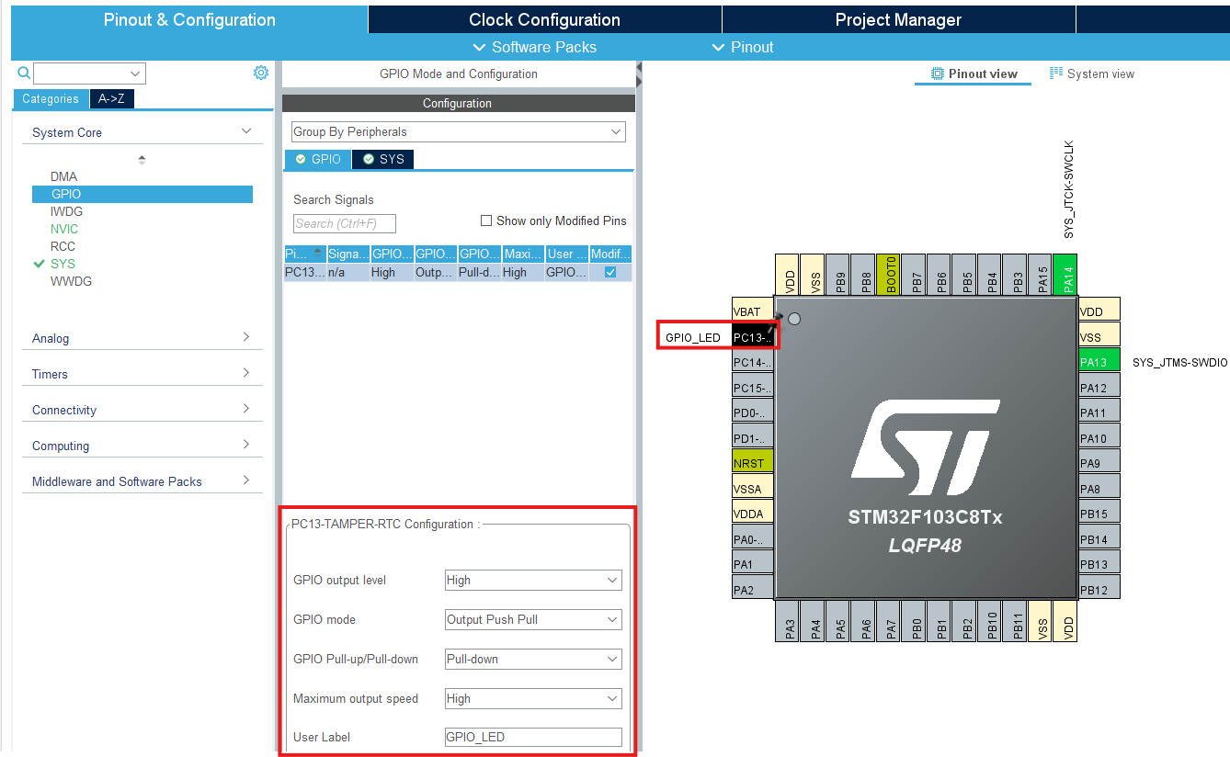The width and height of the screenshot is (1230, 757).
Task: Click the sort arrows above DMA
Action: [142, 160]
